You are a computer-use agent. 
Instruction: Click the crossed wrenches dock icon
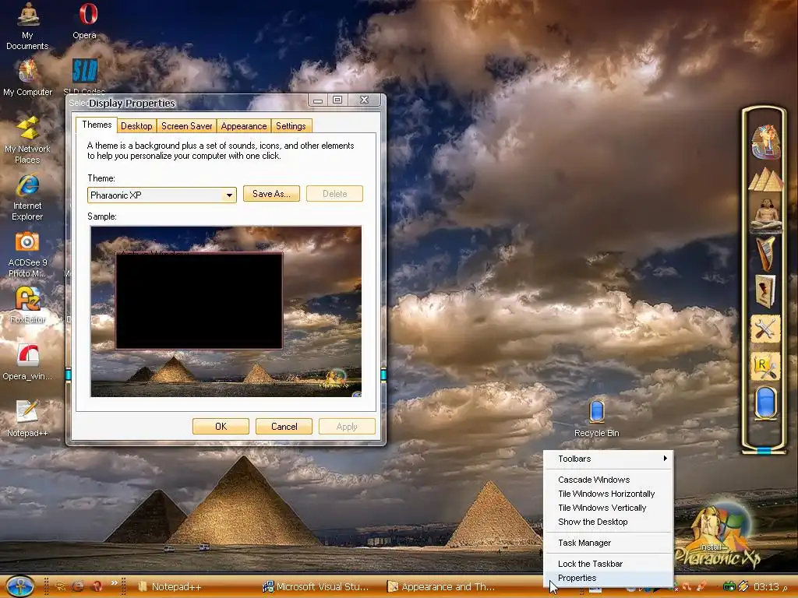[765, 329]
